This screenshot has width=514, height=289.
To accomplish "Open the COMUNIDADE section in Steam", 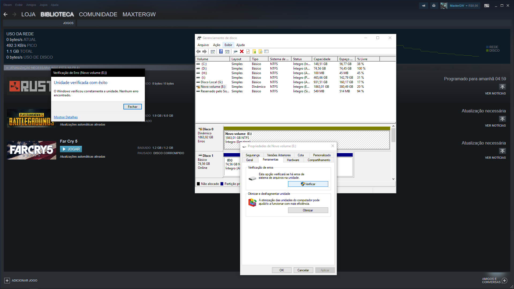I will [x=98, y=14].
